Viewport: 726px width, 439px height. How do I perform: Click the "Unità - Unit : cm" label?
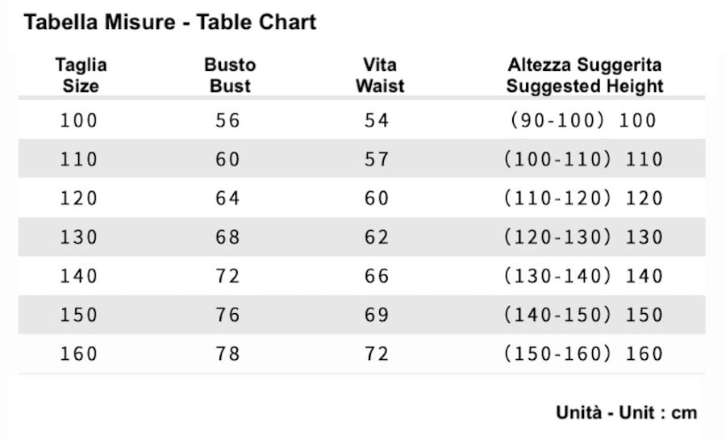tap(626, 412)
